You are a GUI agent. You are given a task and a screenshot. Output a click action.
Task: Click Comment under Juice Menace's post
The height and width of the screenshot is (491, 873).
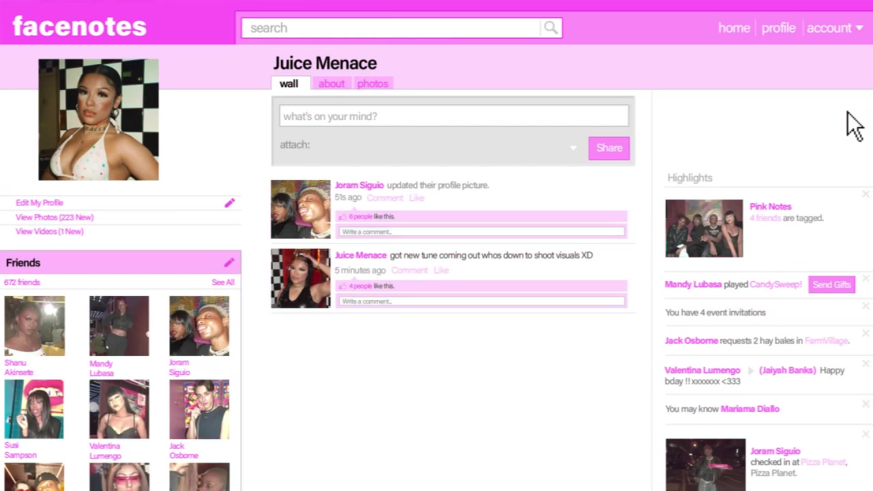point(409,270)
